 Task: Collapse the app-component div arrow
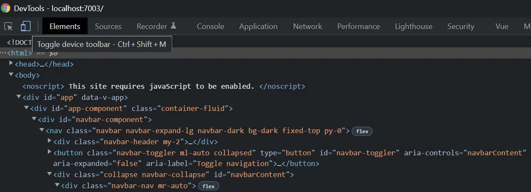click(26, 108)
